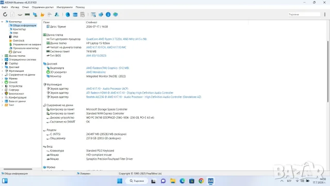Click the blue globe toolbar icon
This screenshot has width=330, height=186.
[x=68, y=14]
